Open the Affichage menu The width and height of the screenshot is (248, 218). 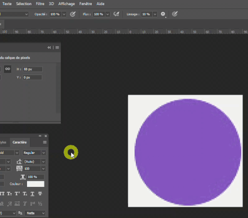point(67,4)
